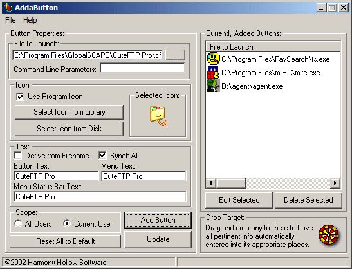The image size is (352, 269).
Task: Open the browse (...) file button
Action: tap(175, 55)
